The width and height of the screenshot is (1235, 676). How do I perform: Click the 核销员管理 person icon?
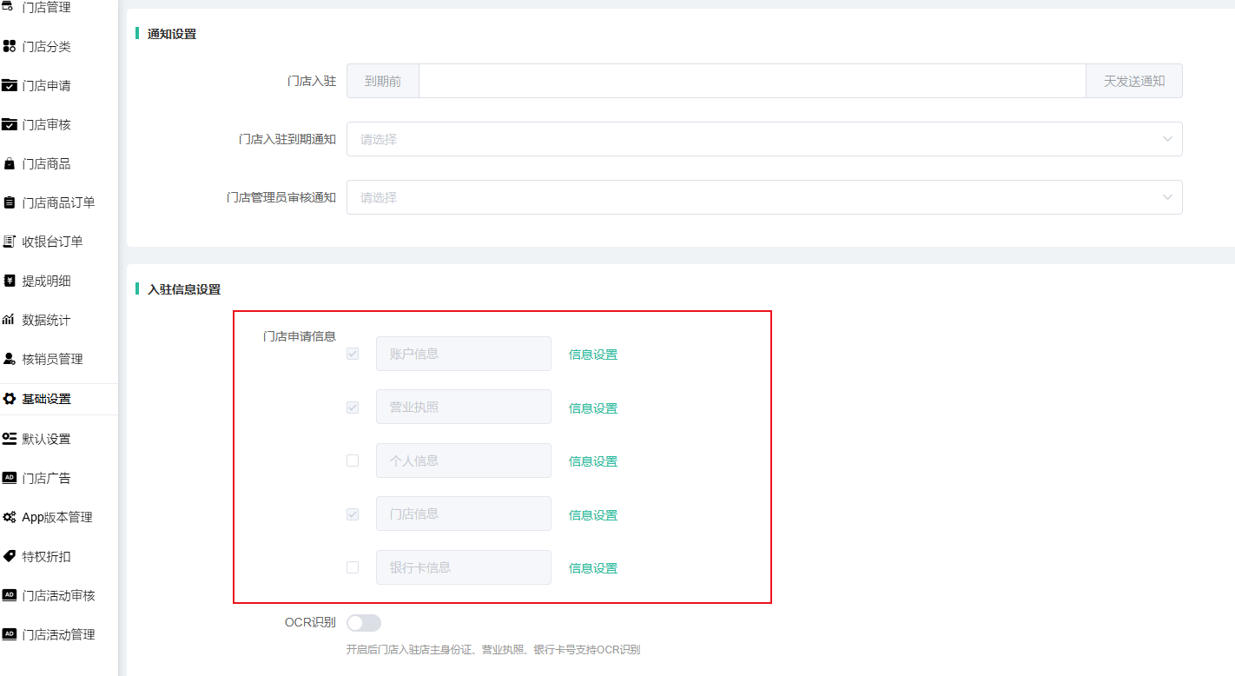pyautogui.click(x=10, y=359)
